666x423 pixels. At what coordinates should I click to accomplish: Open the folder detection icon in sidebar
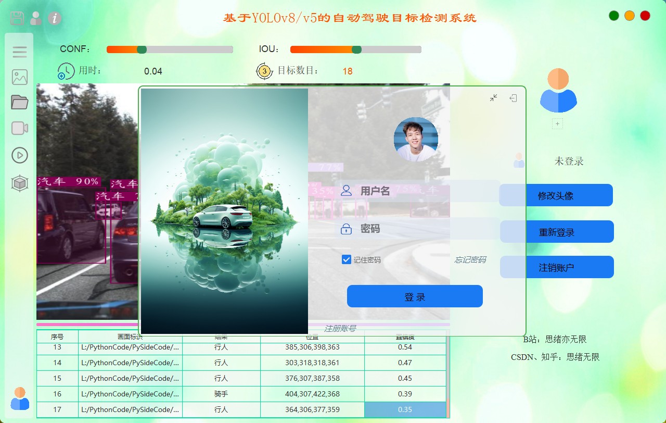20,102
